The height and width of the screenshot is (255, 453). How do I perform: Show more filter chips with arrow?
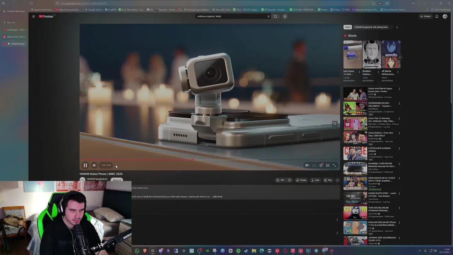(397, 27)
